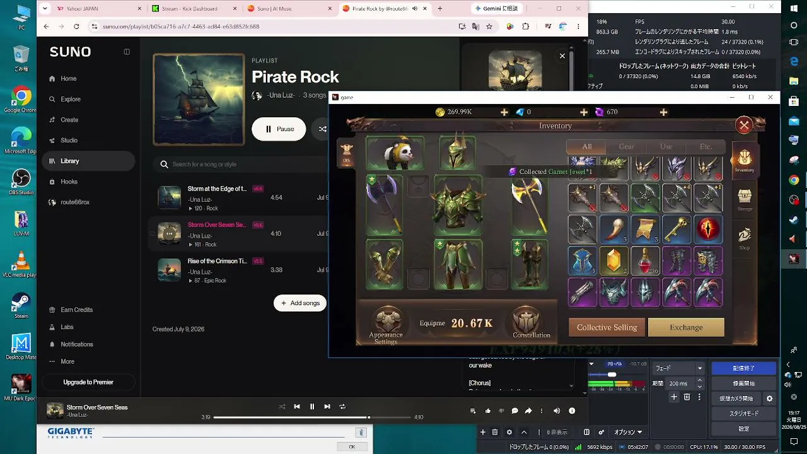Screen dimensions: 807x454
Task: Open OBS options dropdown menu
Action: tap(628, 433)
